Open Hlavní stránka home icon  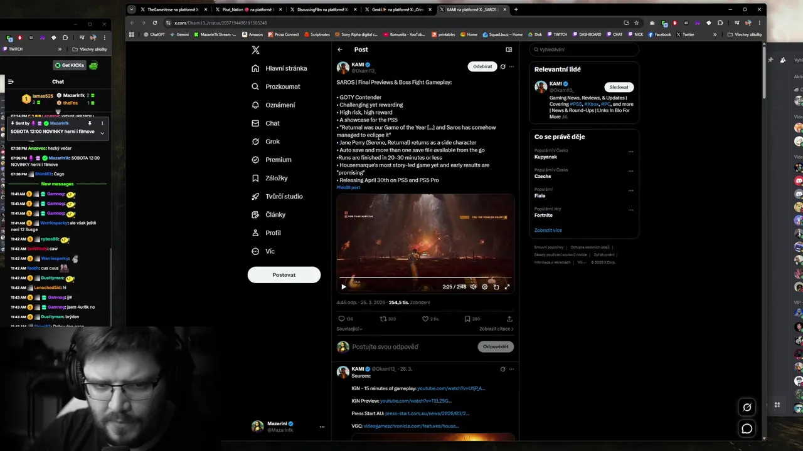coord(255,68)
